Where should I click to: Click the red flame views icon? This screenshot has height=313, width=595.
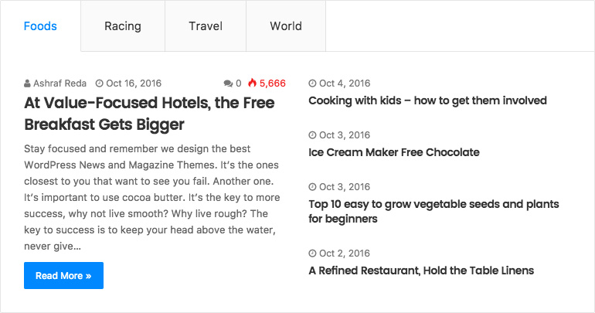point(253,83)
